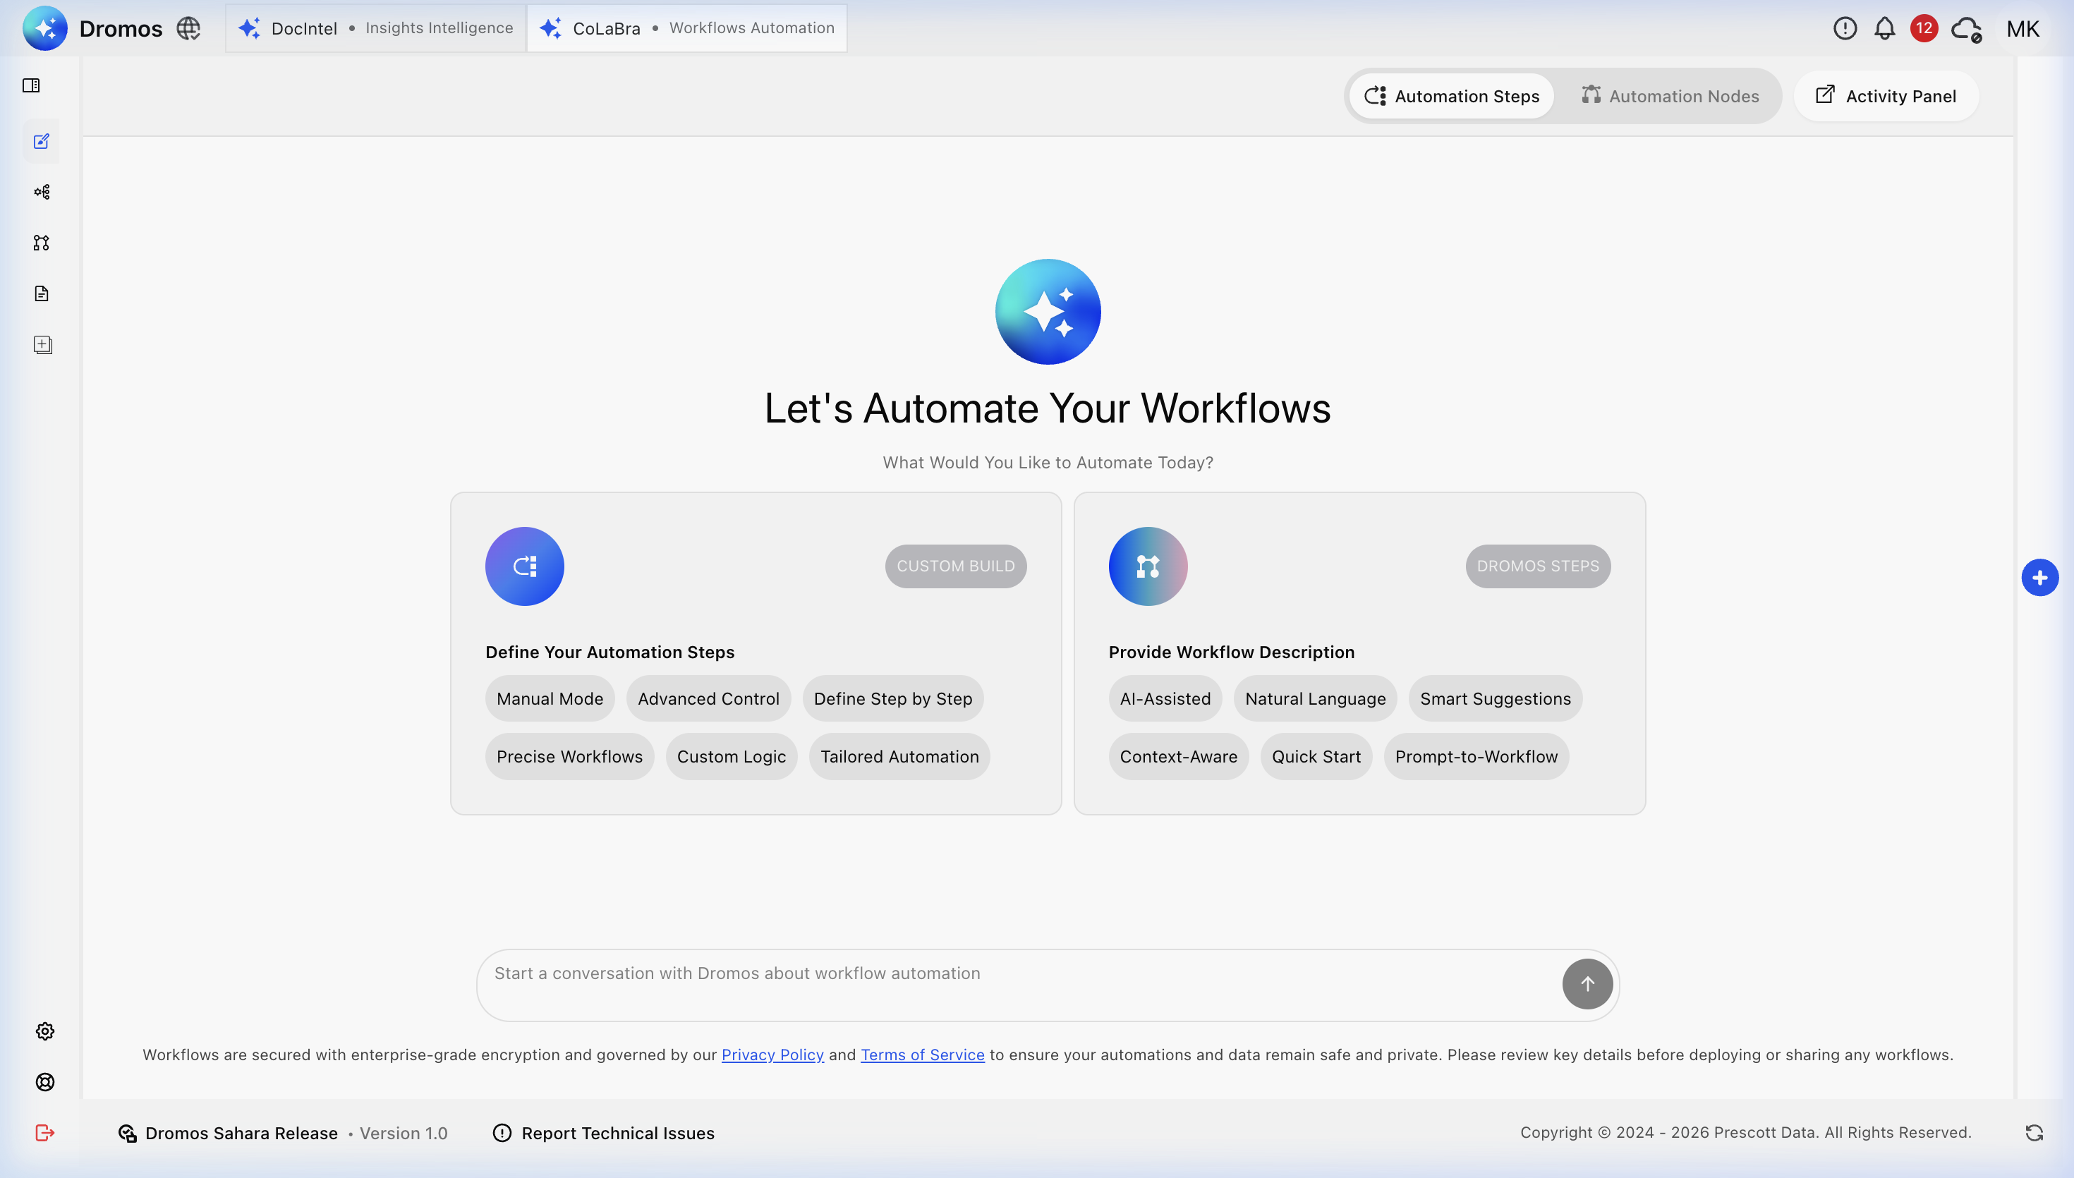
Task: Click the new document icon in the sidebar
Action: pos(42,344)
